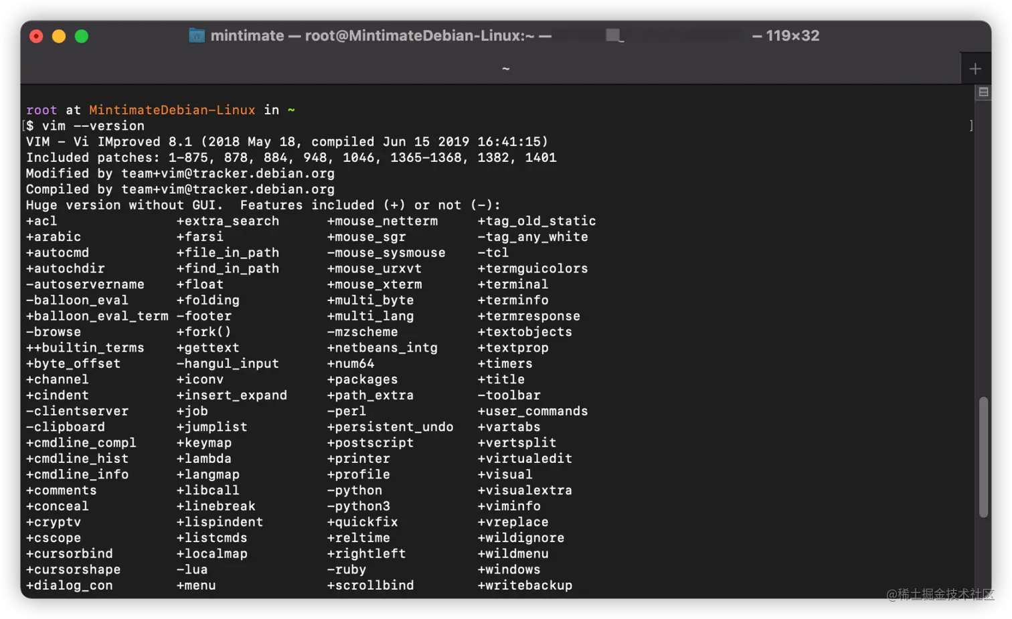Close the terminal window with red button
Screen dimensions: 1012x619
click(37, 36)
